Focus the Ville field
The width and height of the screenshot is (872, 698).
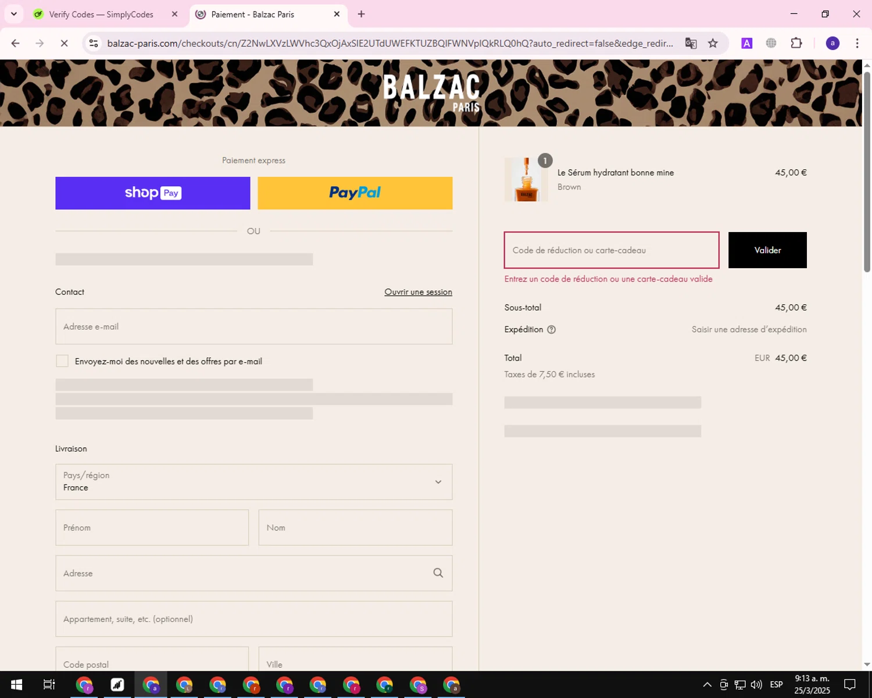355,659
